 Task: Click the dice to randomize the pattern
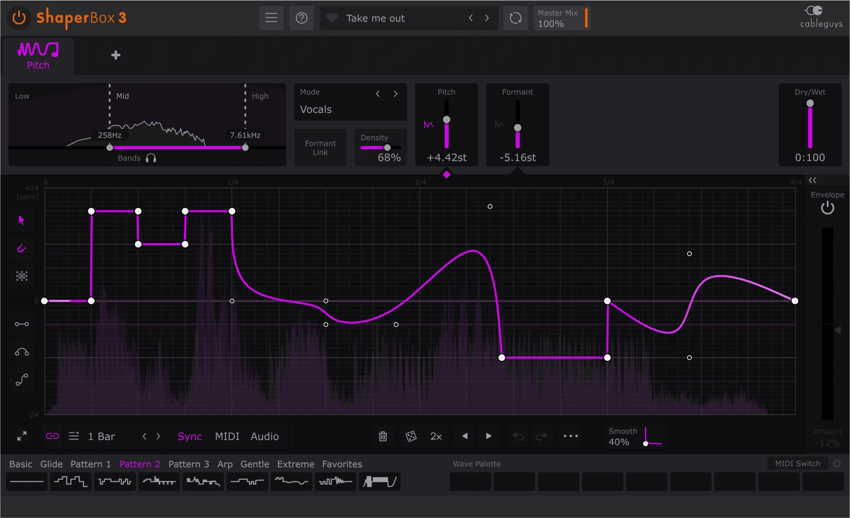pyautogui.click(x=411, y=436)
